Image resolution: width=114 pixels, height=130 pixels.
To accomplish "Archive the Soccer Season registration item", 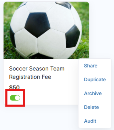I will pyautogui.click(x=93, y=93).
